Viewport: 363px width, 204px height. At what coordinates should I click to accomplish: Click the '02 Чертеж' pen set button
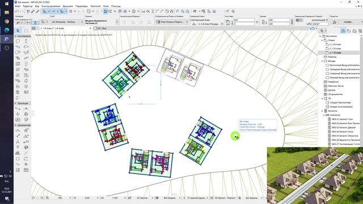tap(142, 198)
